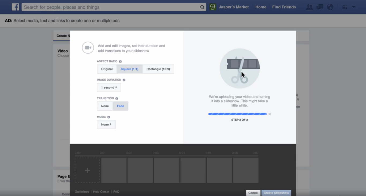The image size is (366, 196).
Task: Click the video camera slideshow icon
Action: [x=88, y=48]
